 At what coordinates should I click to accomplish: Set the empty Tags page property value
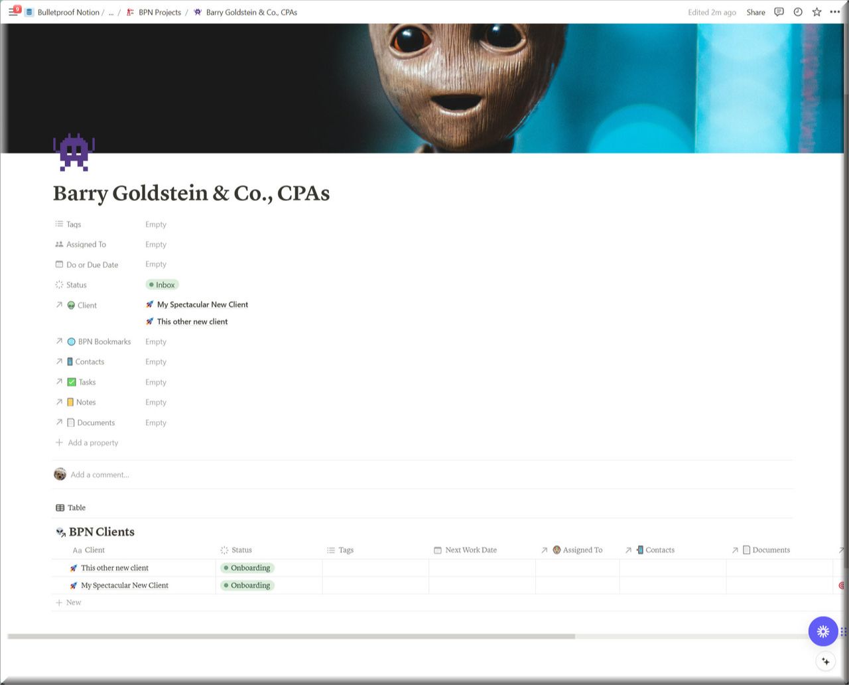click(x=156, y=224)
